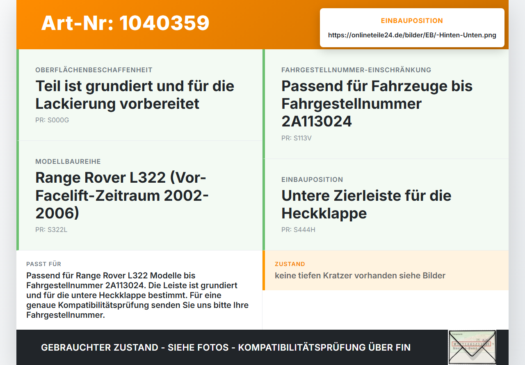Open the Hinten-Unten.png image URL
This screenshot has width=525, height=365.
[x=412, y=35]
